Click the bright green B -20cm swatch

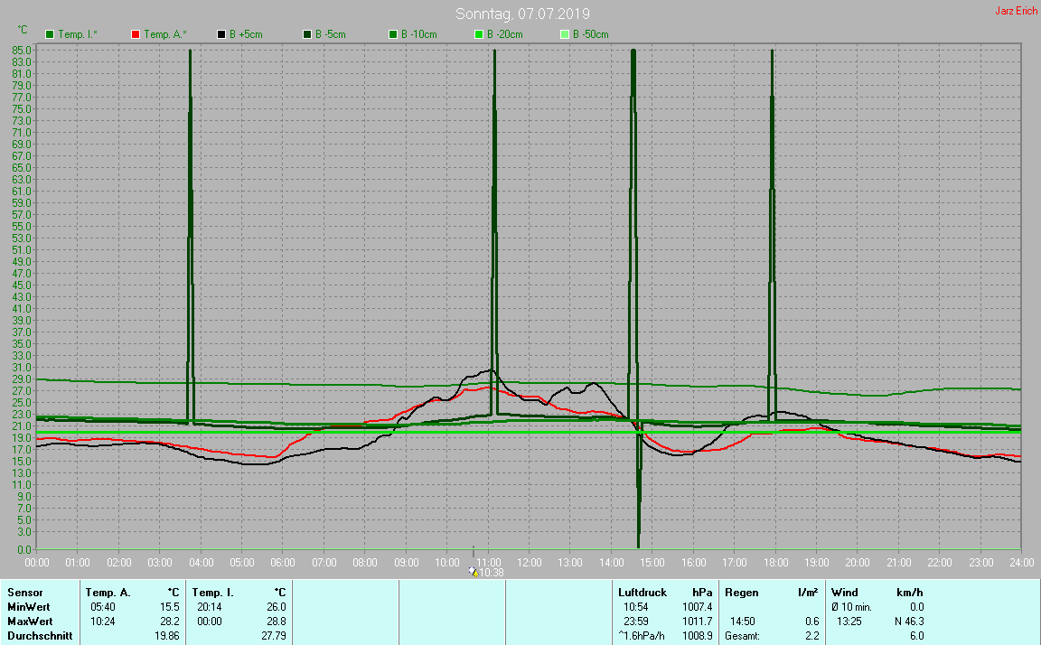[x=479, y=34]
